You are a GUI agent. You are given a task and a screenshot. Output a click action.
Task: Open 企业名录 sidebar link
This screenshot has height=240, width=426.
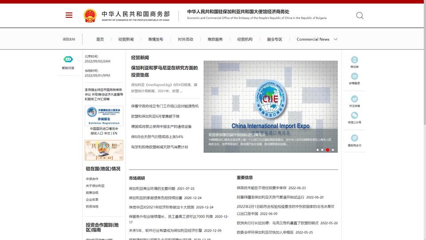(x=92, y=200)
